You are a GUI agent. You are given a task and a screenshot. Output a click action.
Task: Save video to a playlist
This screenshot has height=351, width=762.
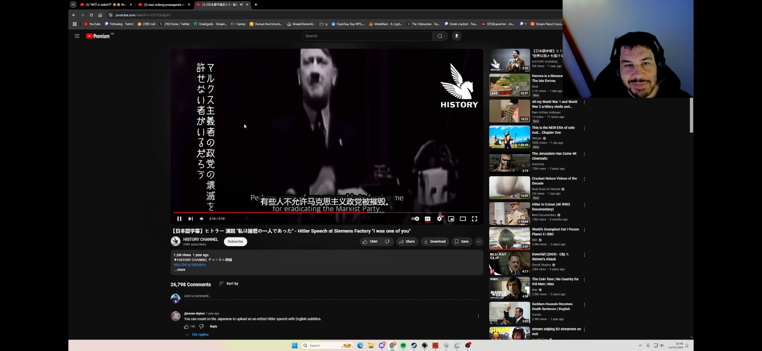click(462, 241)
